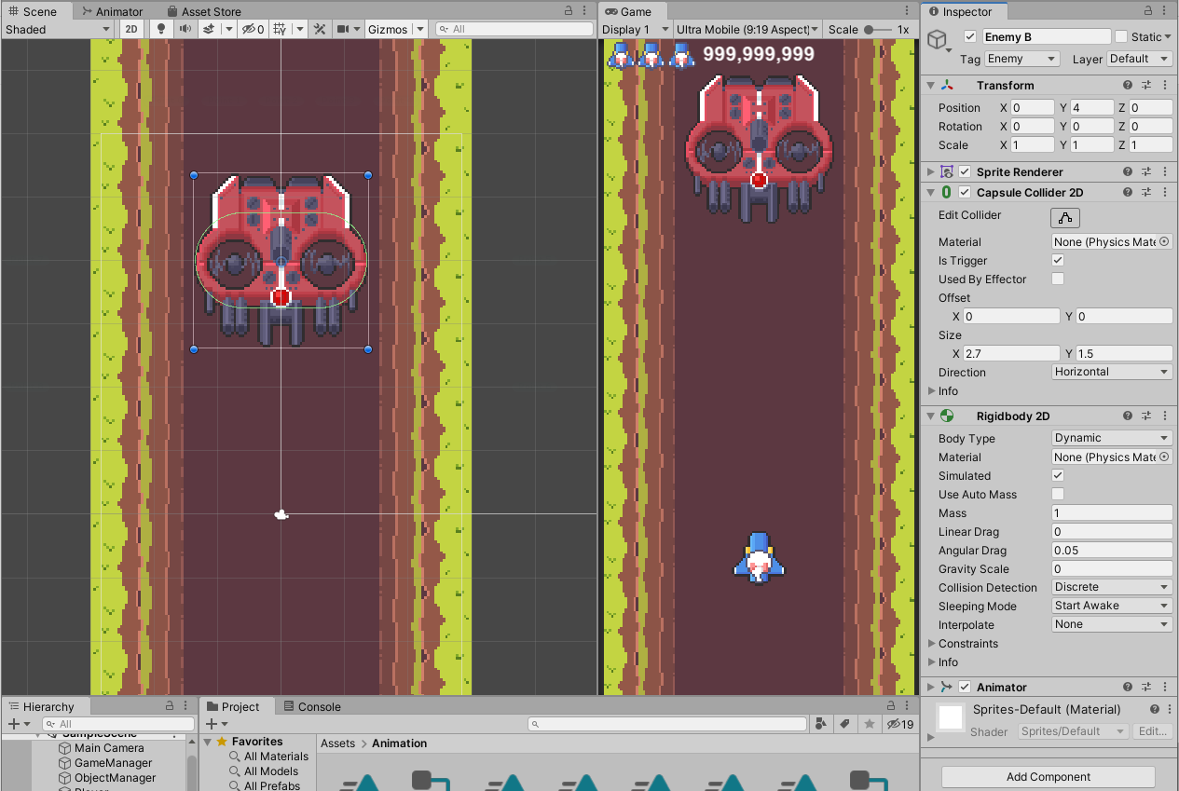Select GameManager in Hierarchy
Image resolution: width=1179 pixels, height=791 pixels.
[x=113, y=763]
